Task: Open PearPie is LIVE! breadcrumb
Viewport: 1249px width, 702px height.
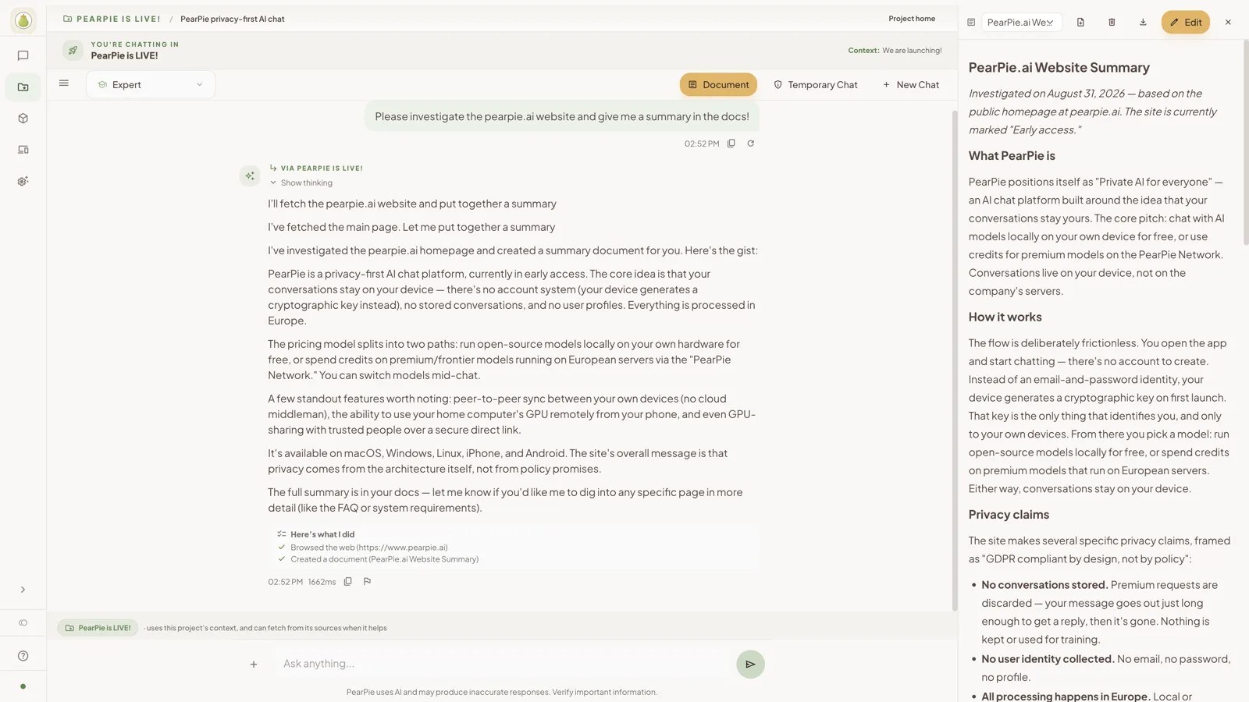Action: click(112, 19)
